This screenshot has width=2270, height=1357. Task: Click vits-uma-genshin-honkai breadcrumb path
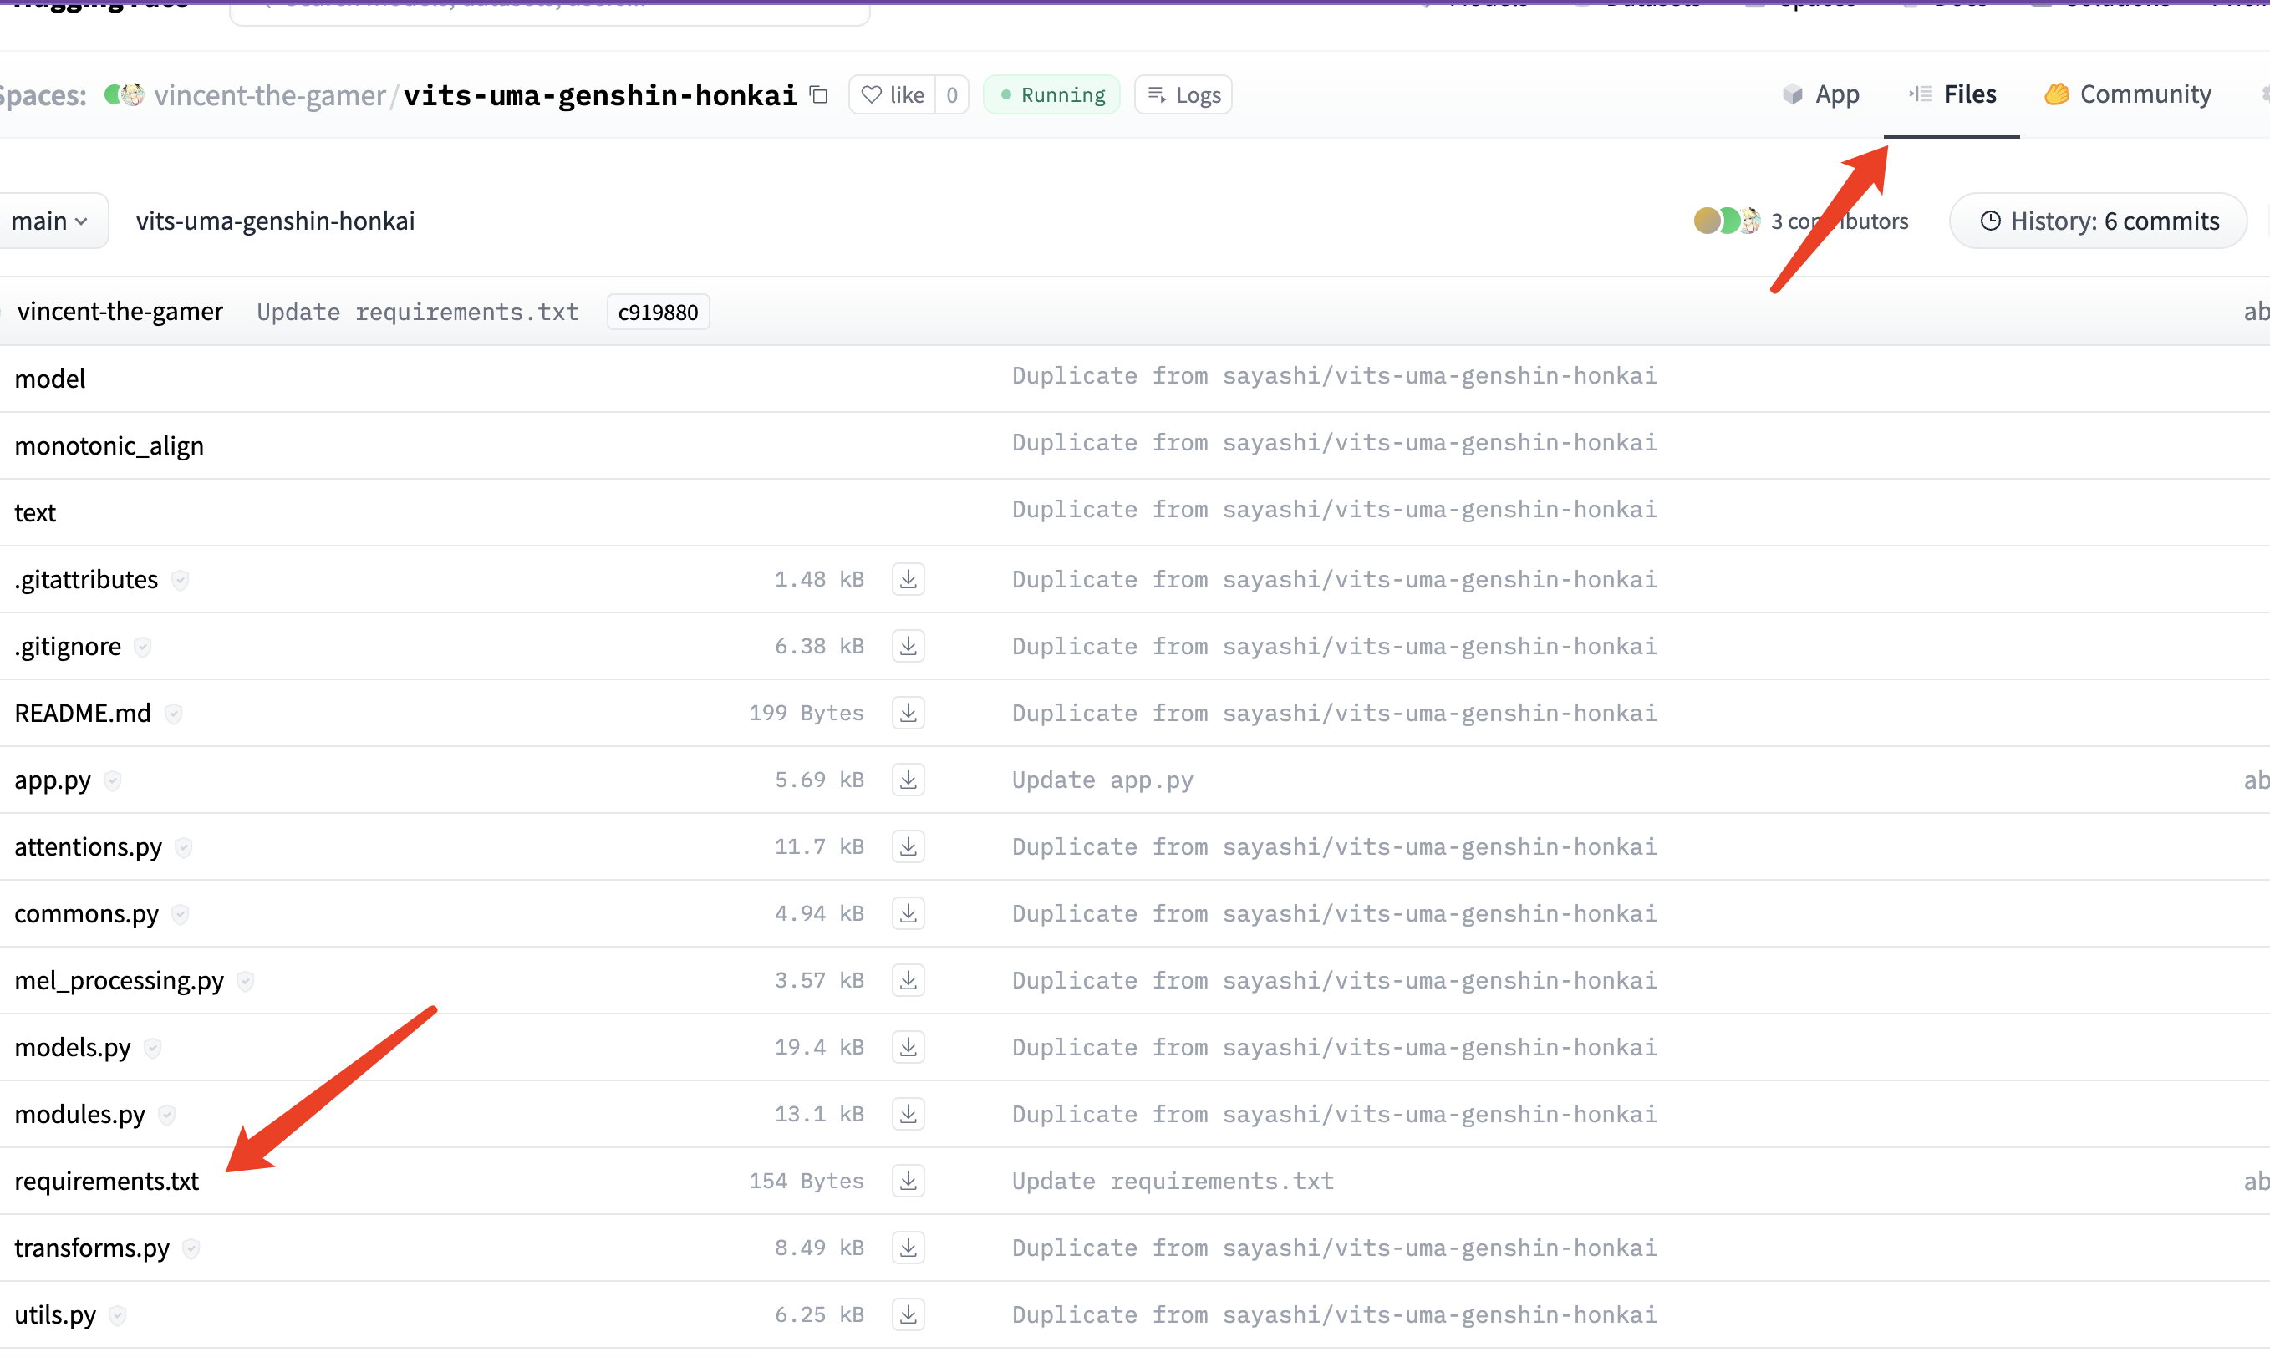pos(275,221)
